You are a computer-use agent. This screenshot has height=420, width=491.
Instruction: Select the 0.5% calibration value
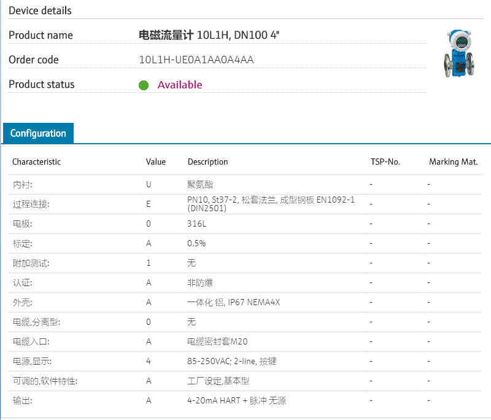point(196,243)
